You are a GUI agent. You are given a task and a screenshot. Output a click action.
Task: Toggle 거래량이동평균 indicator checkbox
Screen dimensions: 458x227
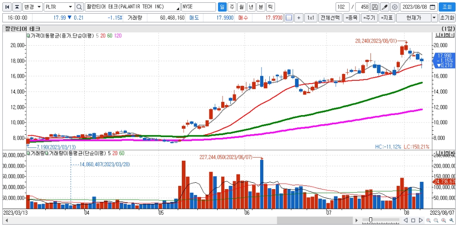pos(47,153)
